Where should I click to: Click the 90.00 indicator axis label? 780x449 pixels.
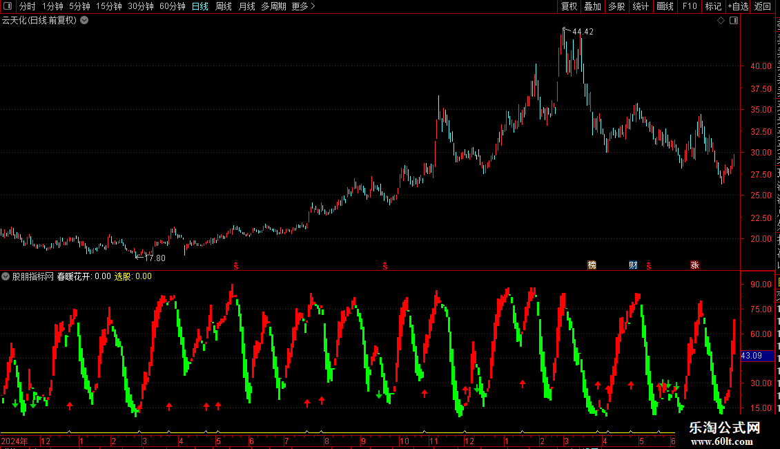(x=761, y=284)
